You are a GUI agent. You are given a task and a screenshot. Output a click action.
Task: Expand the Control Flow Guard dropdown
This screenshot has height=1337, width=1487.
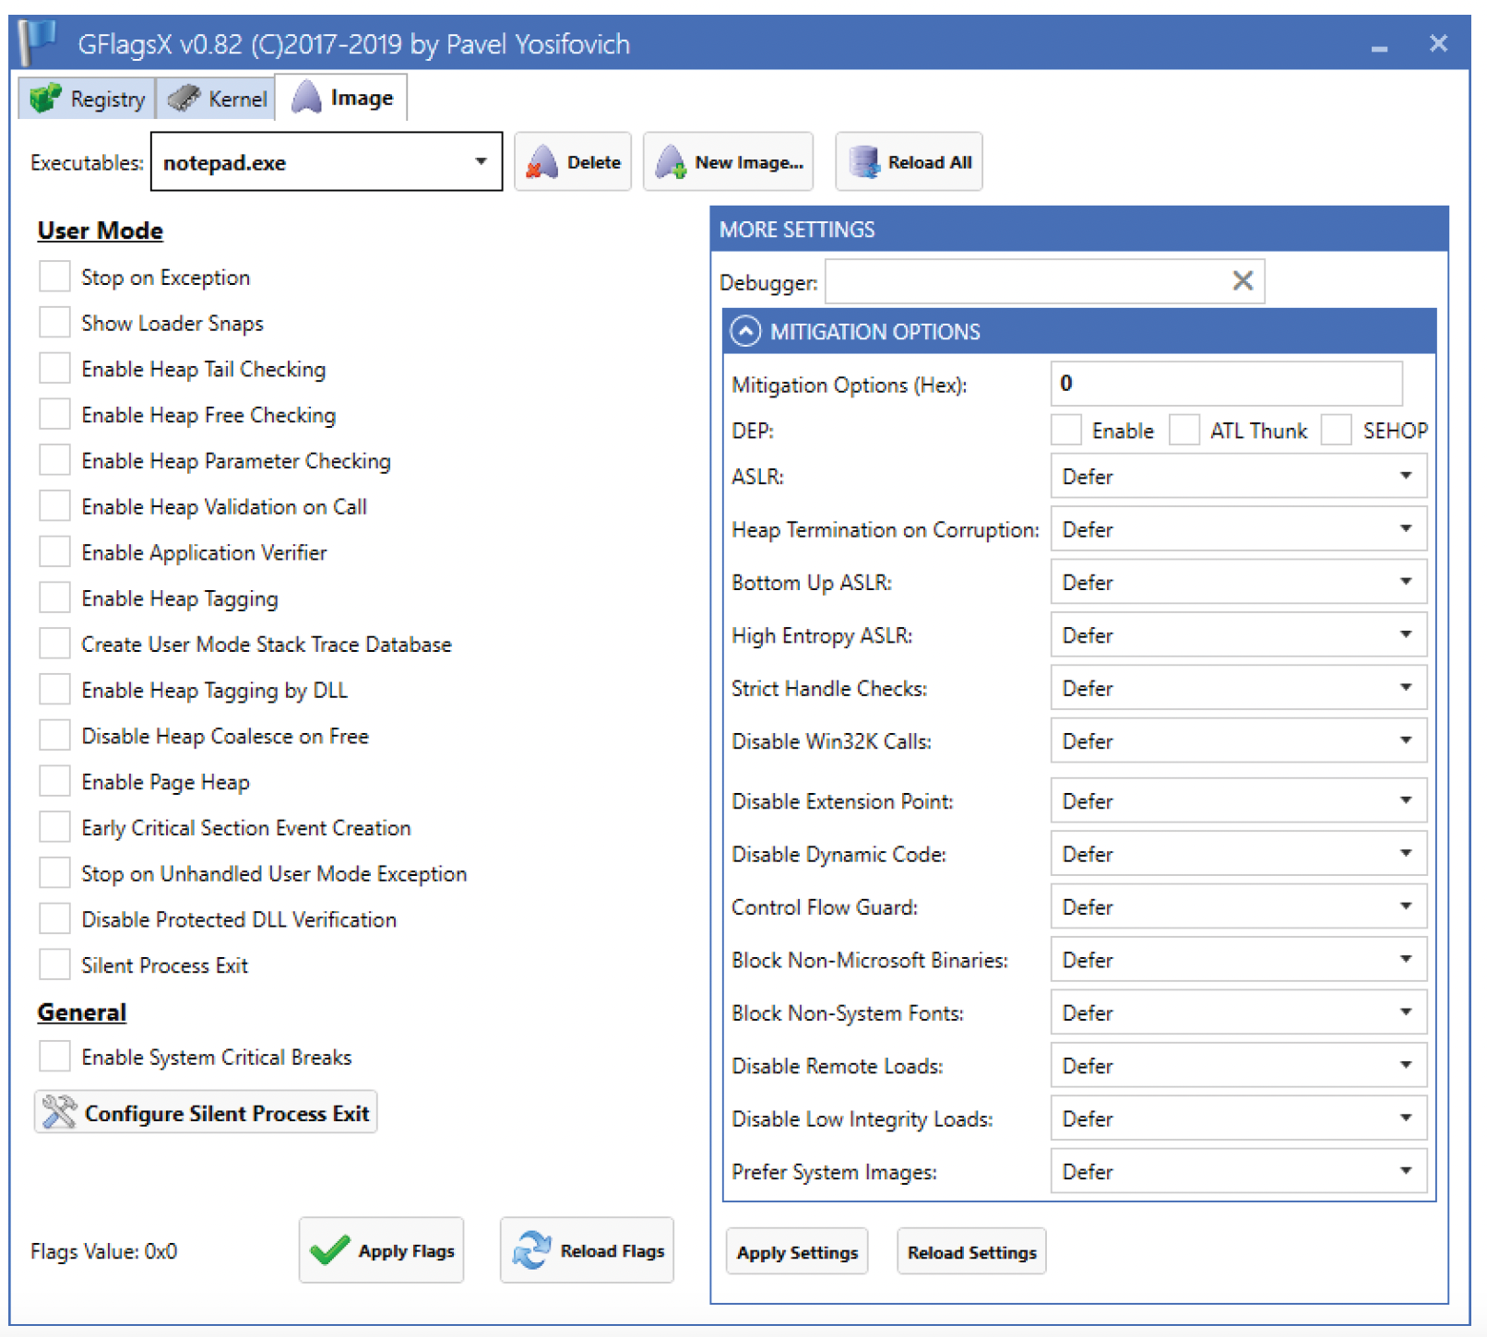1239,906
